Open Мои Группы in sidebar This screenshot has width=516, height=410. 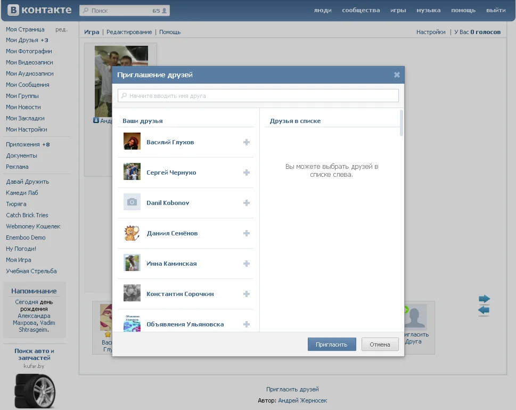click(22, 96)
